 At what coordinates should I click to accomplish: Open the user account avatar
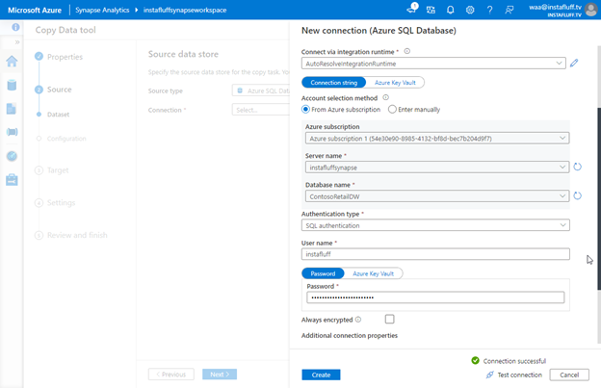pos(590,10)
